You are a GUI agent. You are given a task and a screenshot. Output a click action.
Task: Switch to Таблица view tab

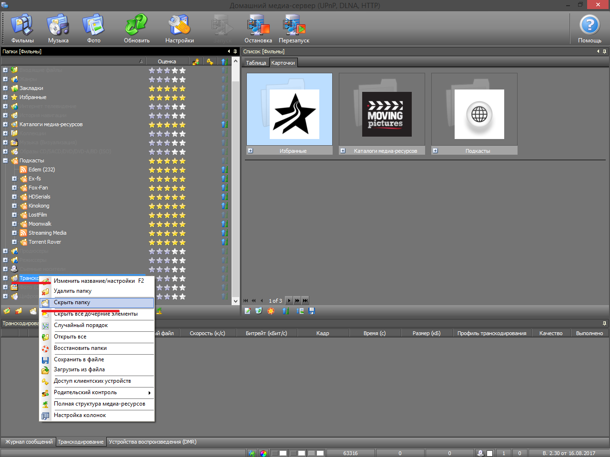pos(256,63)
